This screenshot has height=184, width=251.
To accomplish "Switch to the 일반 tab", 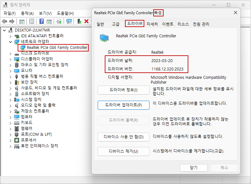I will pyautogui.click(x=101, y=24).
